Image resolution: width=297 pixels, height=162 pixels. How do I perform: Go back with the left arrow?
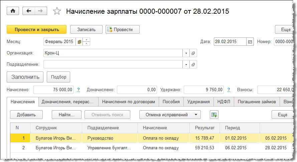tap(29, 11)
